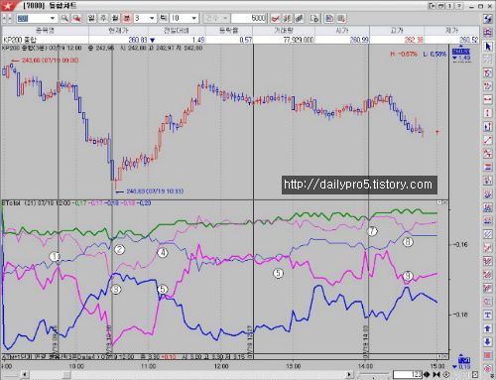Viewport: 496px width, 380px height.
Task: Select the weekly (주) chart period
Action: click(103, 18)
